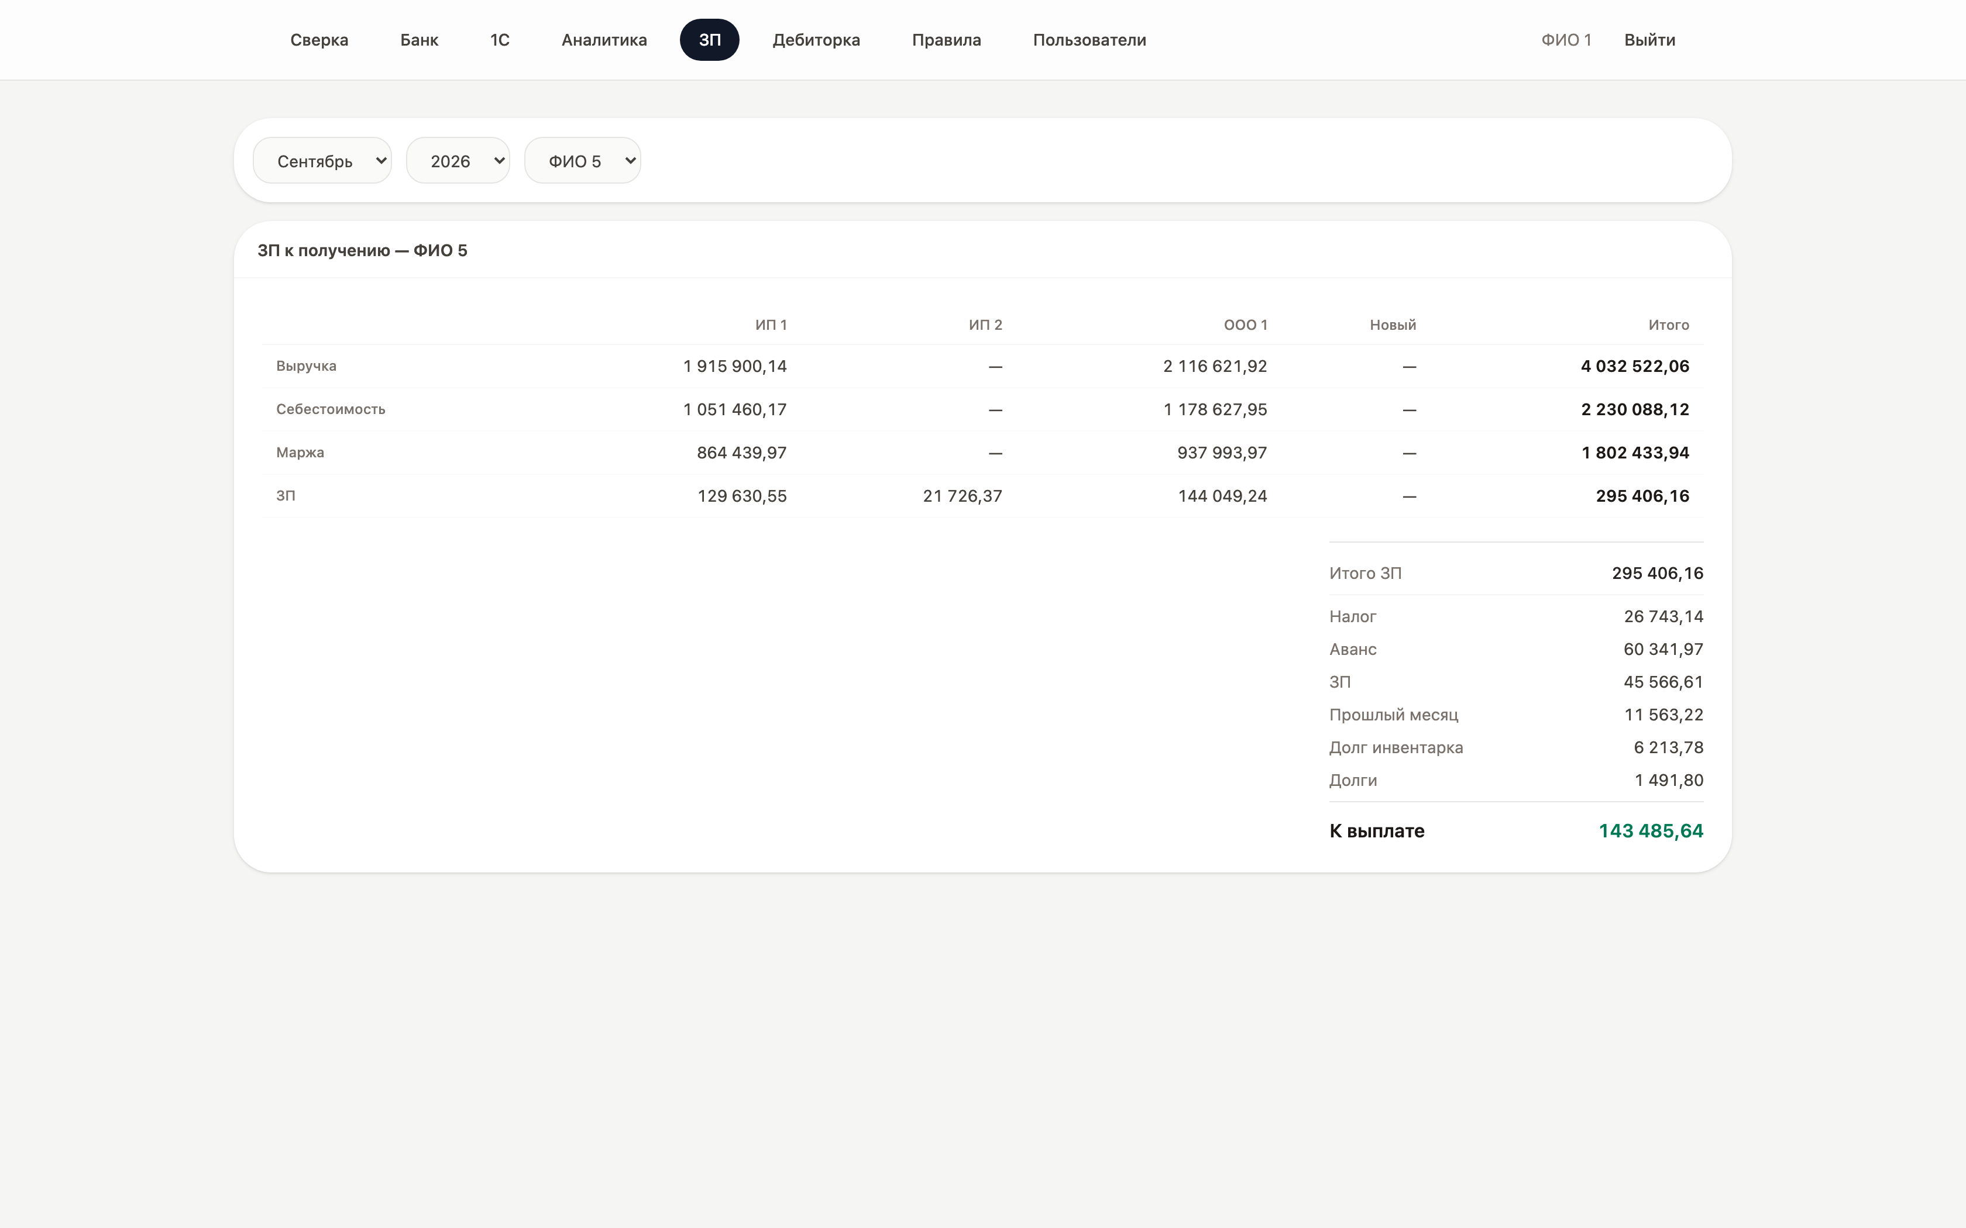This screenshot has width=1966, height=1228.
Task: Open the Сверка tab
Action: 319,40
